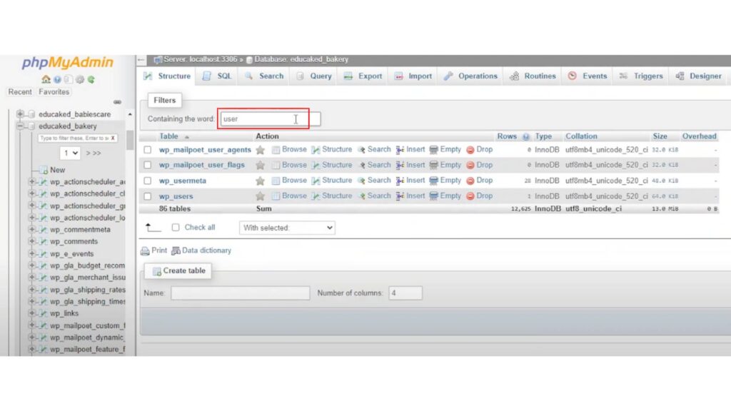Empty icon in wp_users row
This screenshot has width=731, height=411.
coord(433,196)
